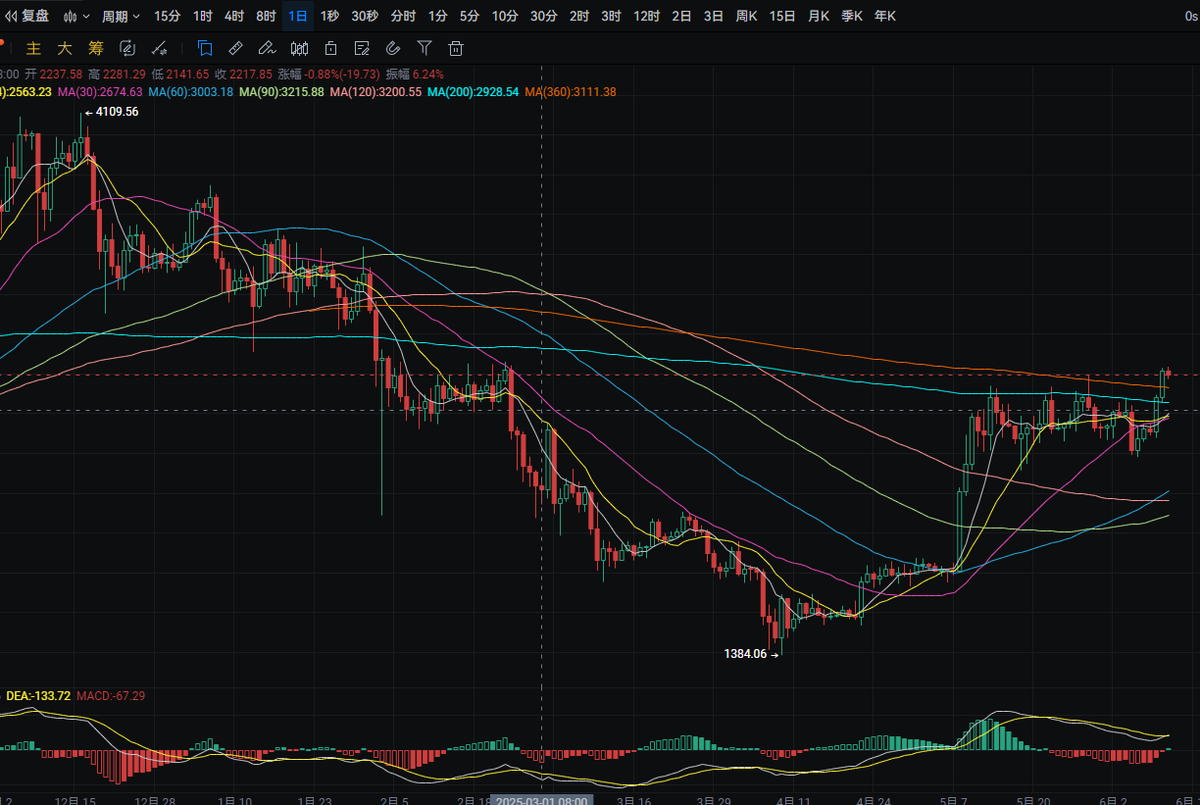The height and width of the screenshot is (805, 1200).
Task: Switch to the 4时 timeframe
Action: click(x=234, y=16)
